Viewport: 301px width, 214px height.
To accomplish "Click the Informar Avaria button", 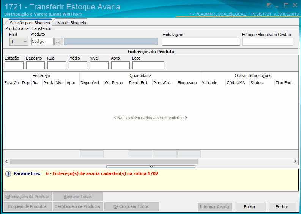I will [x=214, y=207].
